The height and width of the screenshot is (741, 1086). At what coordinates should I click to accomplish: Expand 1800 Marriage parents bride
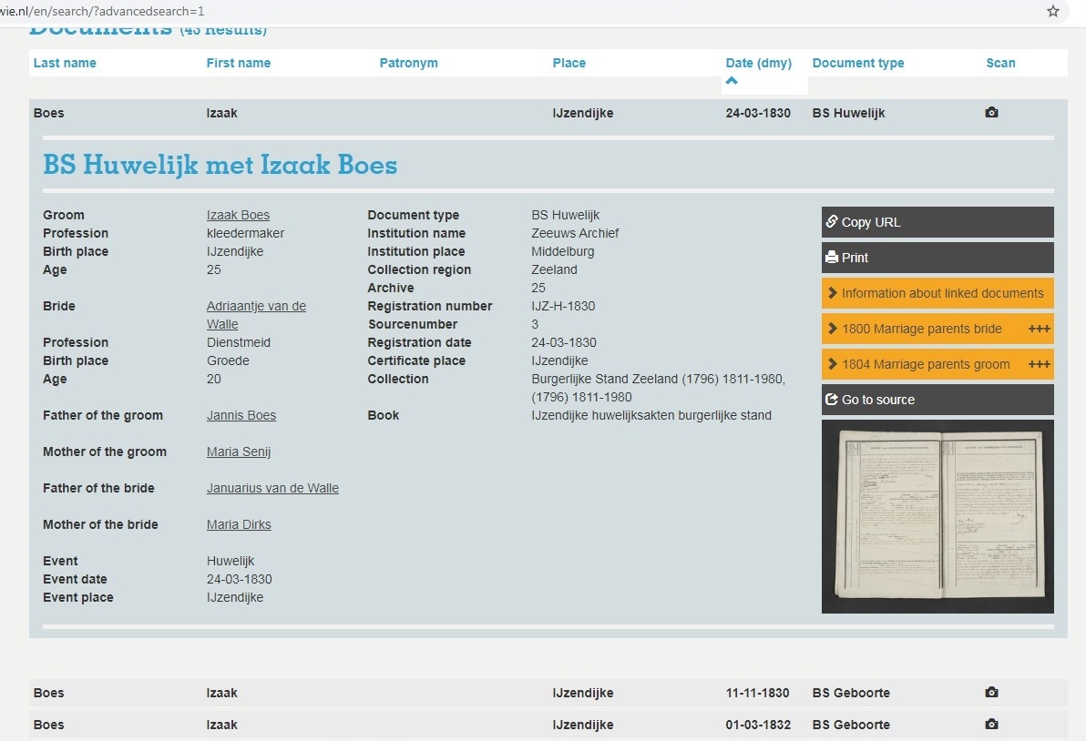point(937,329)
